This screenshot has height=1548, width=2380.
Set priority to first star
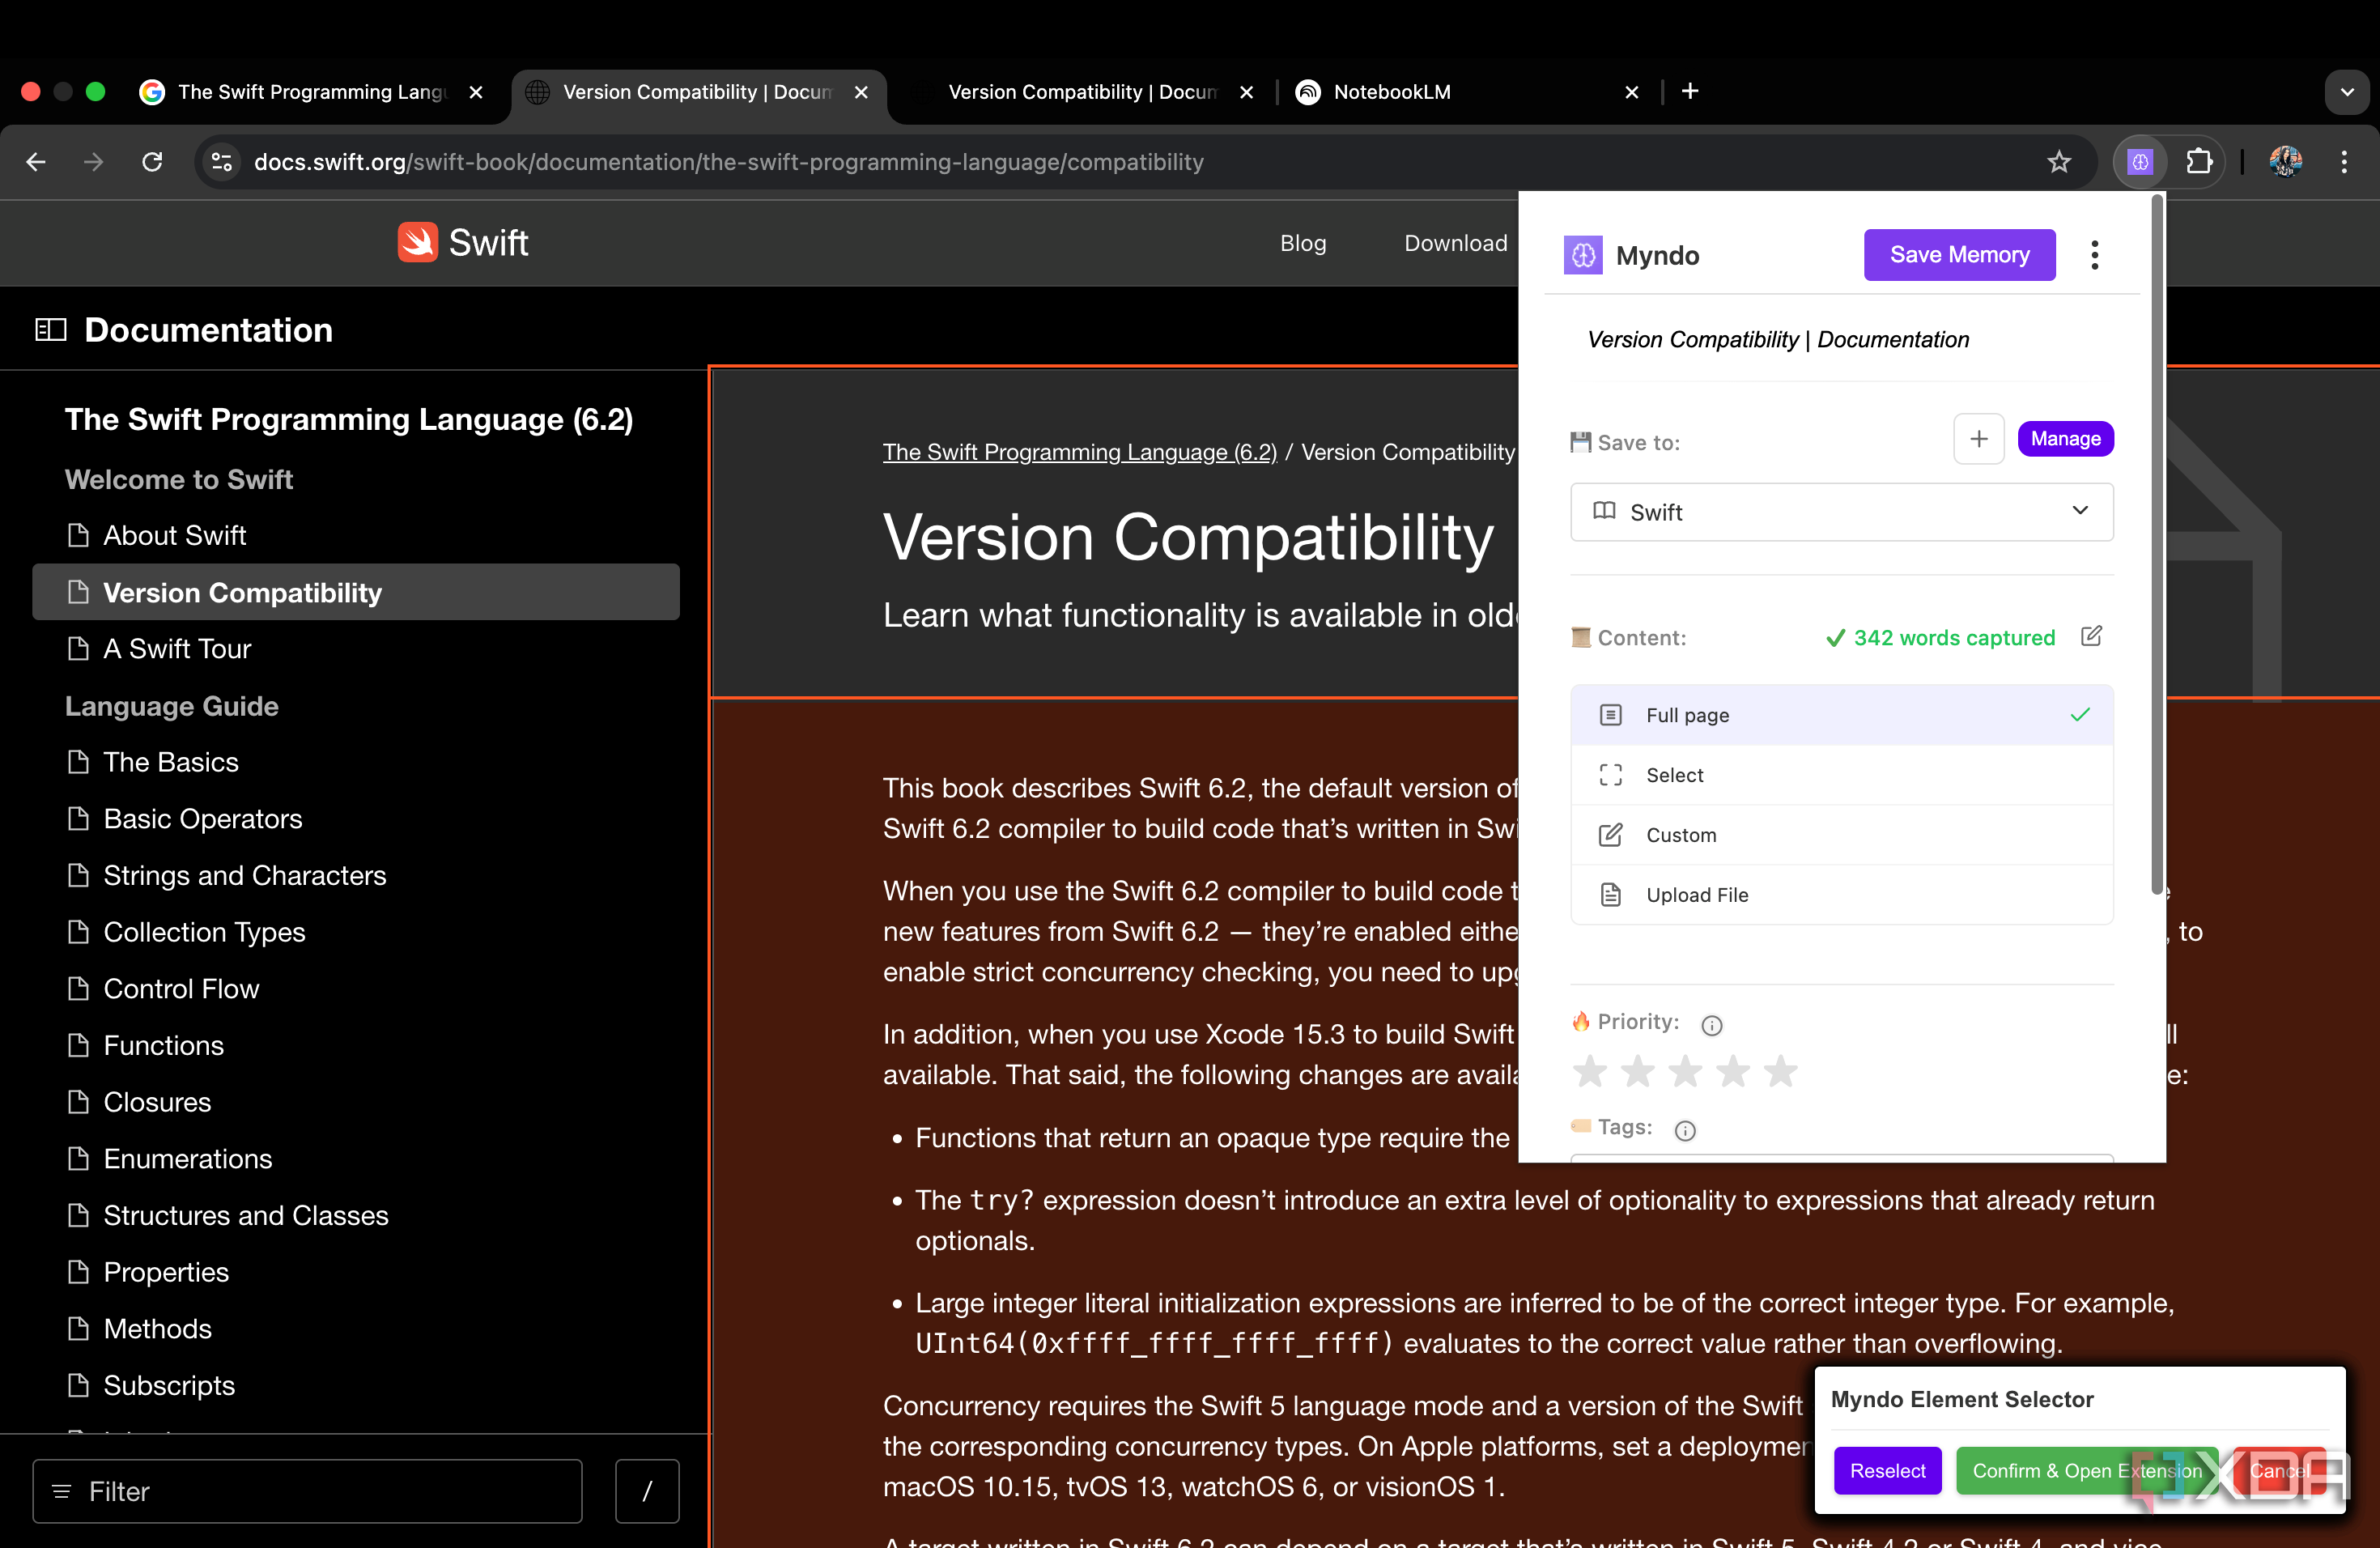tap(1590, 1071)
